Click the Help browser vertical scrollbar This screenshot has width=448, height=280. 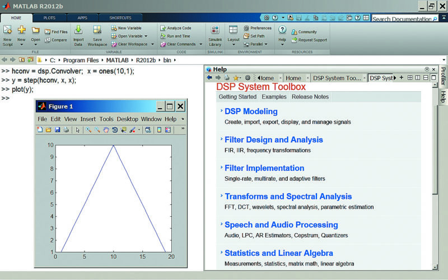coord(435,148)
